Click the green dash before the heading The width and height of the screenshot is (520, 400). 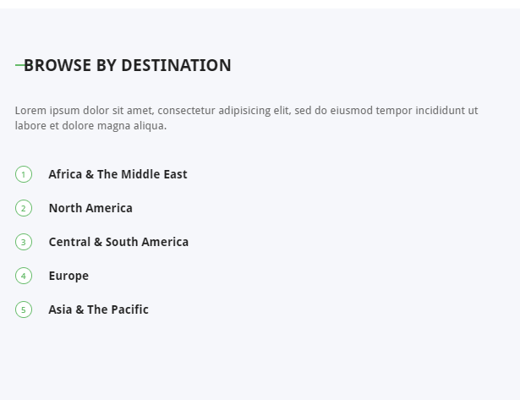19,65
